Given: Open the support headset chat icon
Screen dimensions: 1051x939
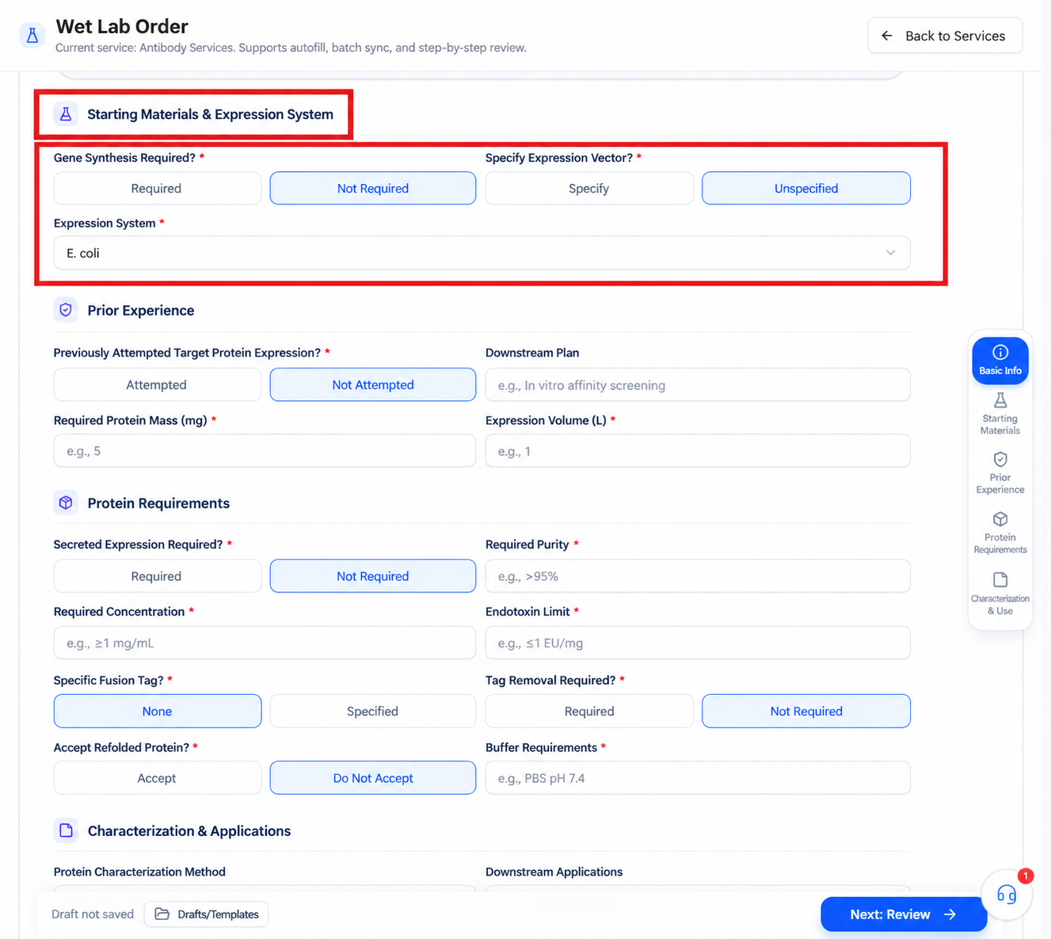Looking at the screenshot, I should click(1006, 895).
